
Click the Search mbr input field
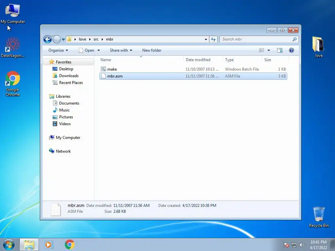pos(256,39)
